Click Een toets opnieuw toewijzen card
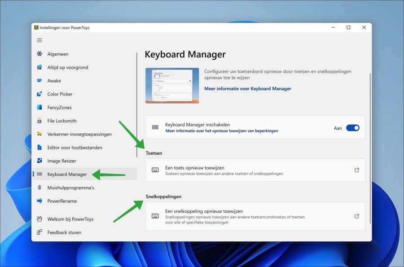This screenshot has height=267, width=404. (x=255, y=170)
